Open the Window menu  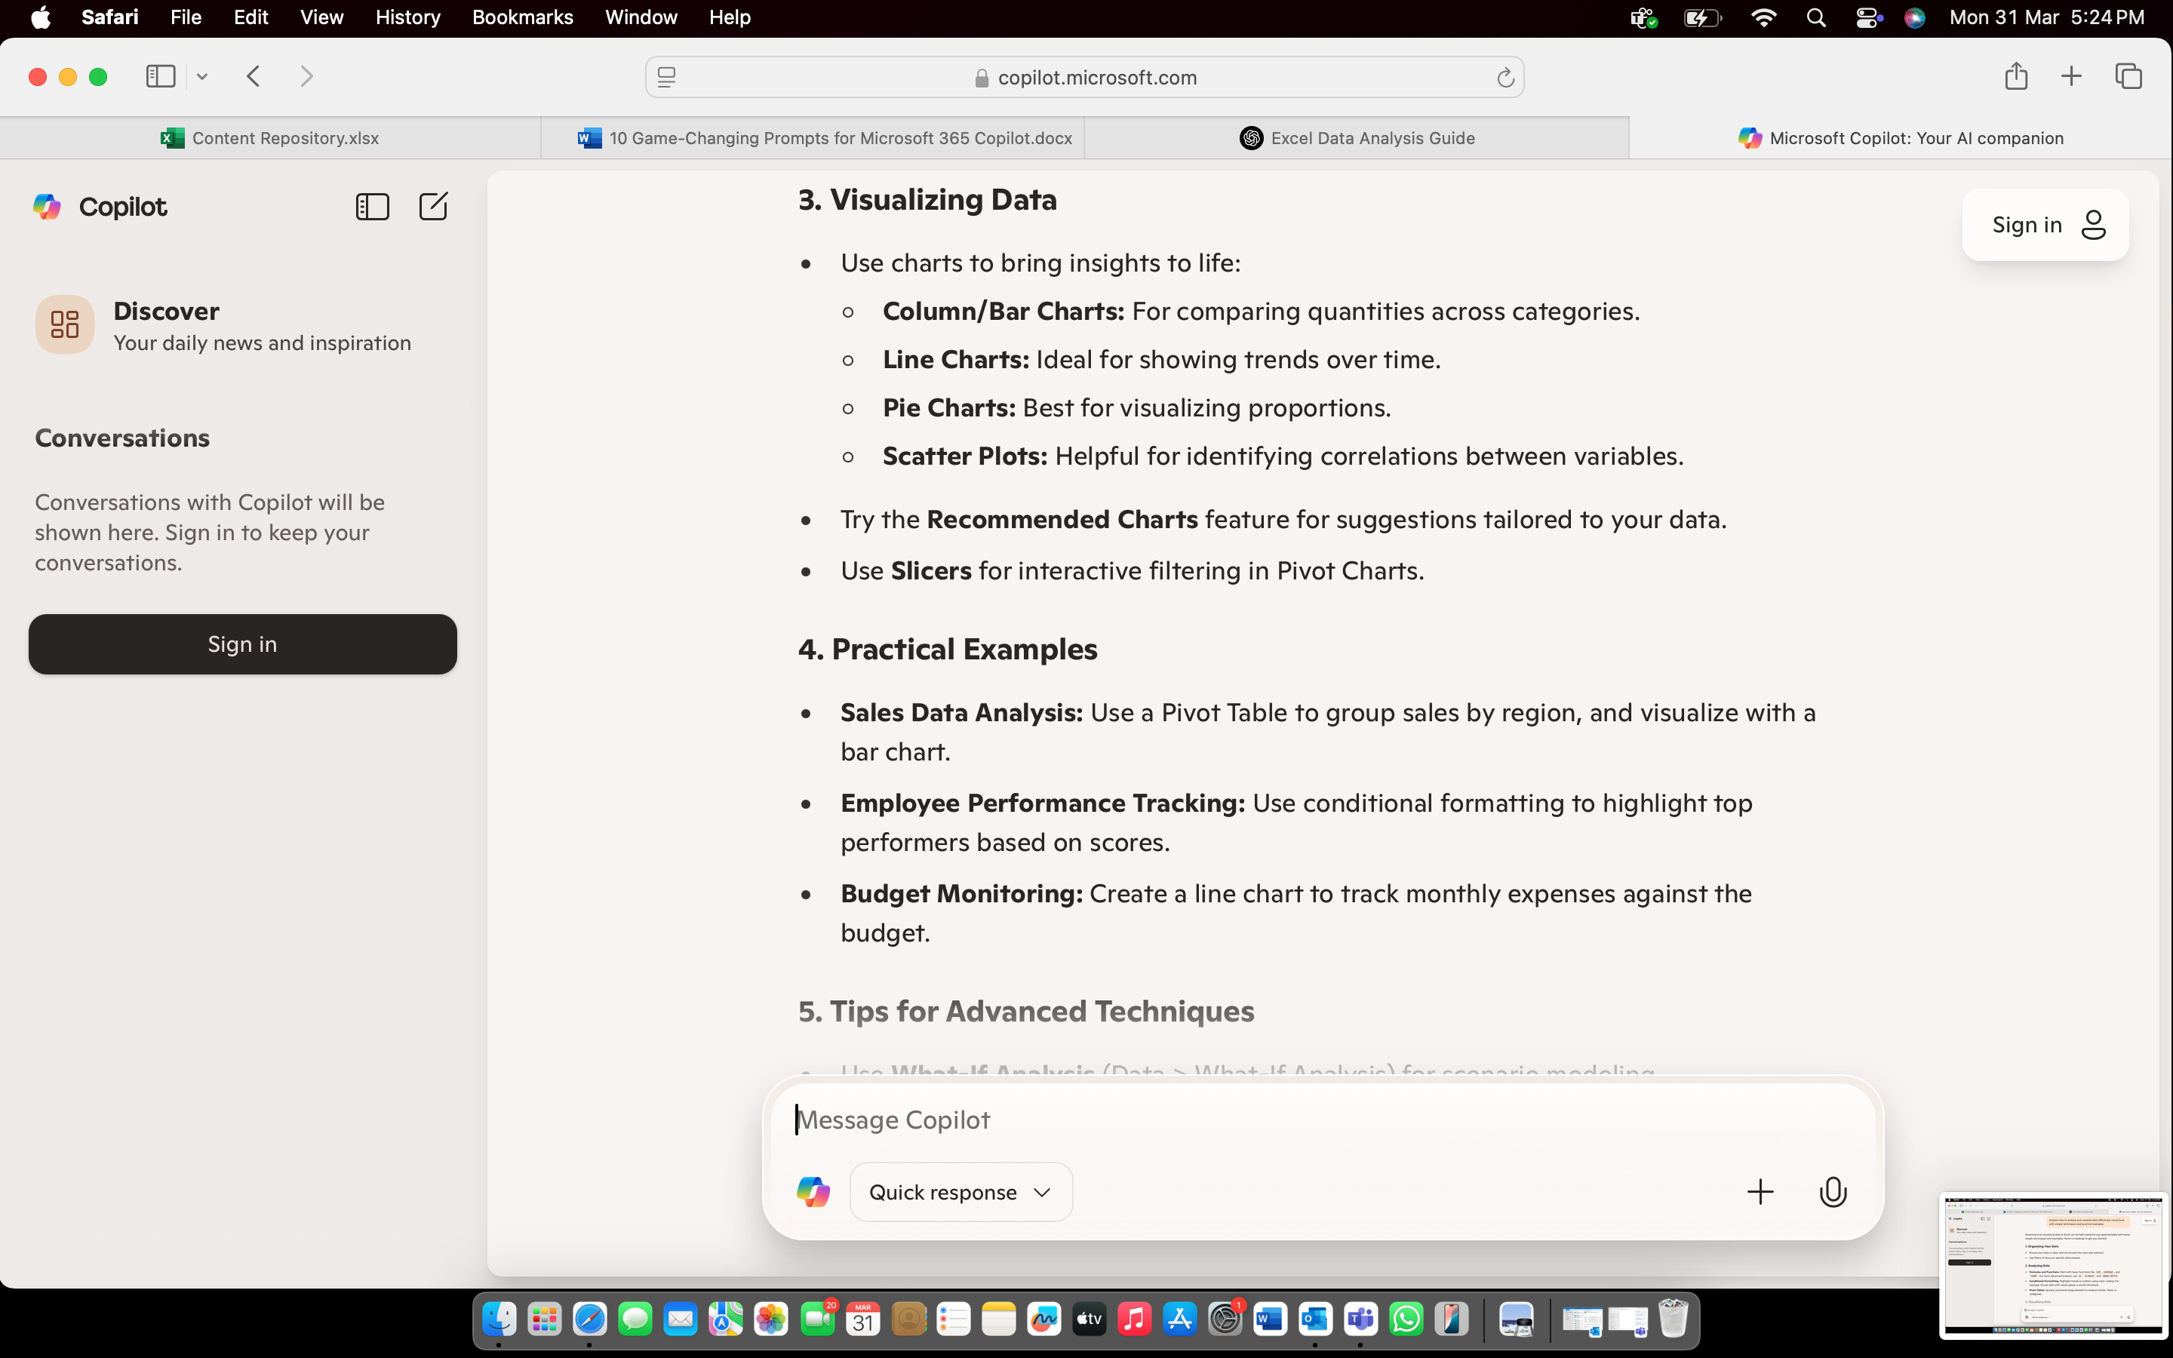pos(641,18)
